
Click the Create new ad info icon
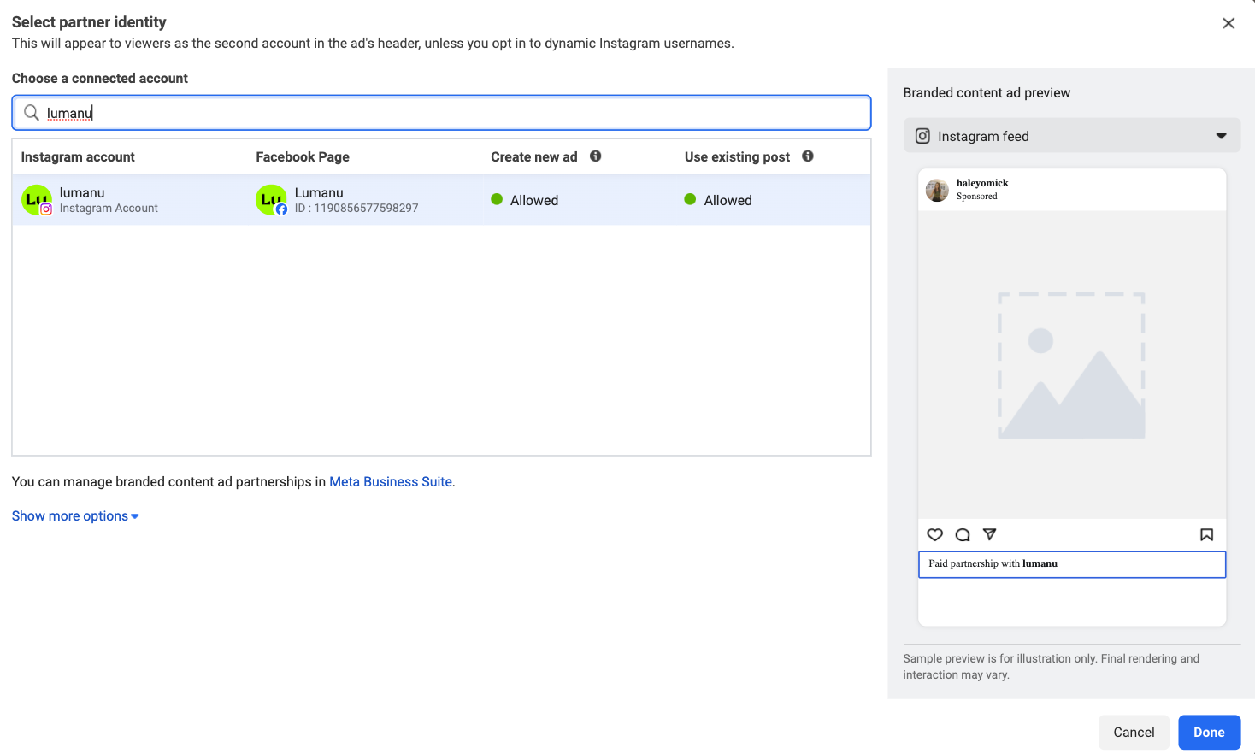tap(596, 156)
